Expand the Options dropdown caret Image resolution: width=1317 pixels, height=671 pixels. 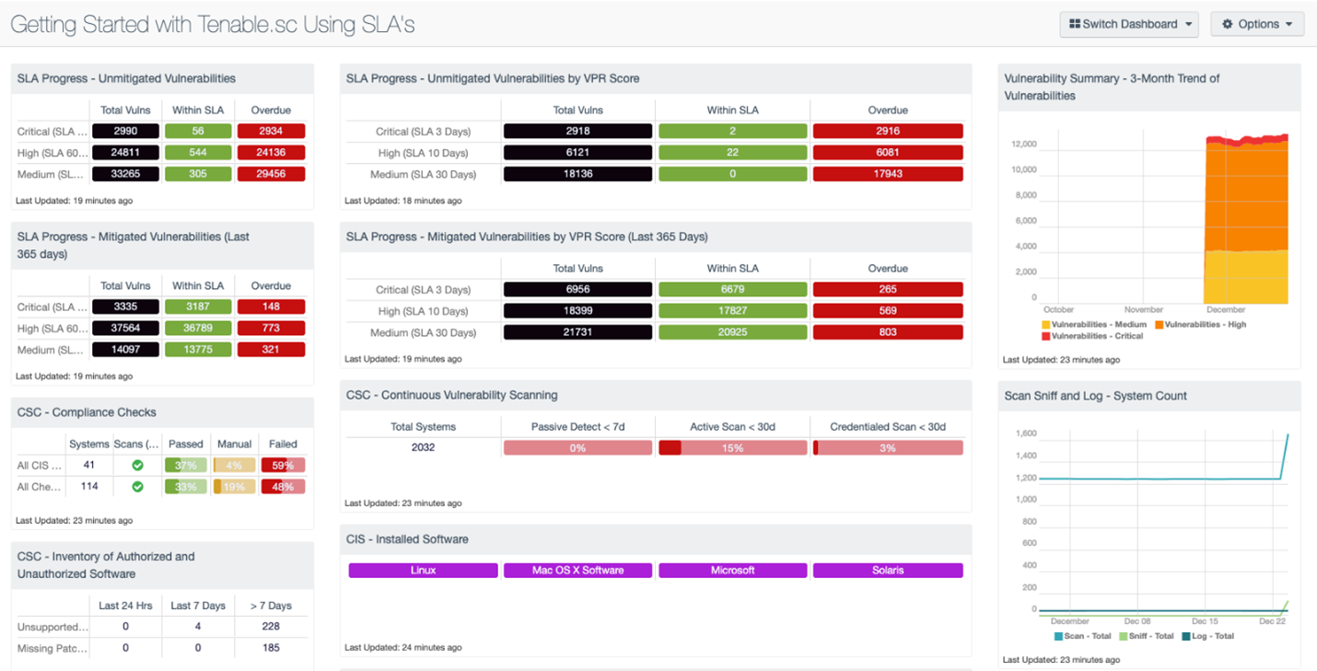[1288, 25]
